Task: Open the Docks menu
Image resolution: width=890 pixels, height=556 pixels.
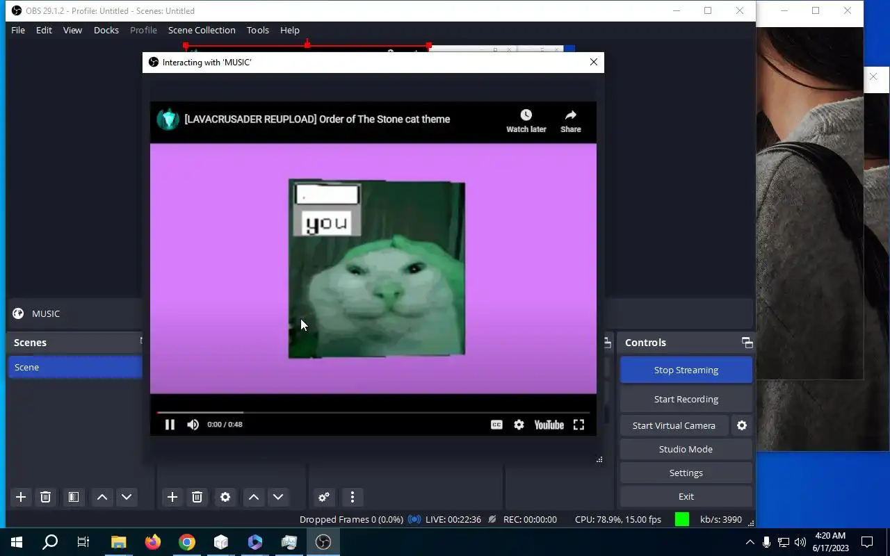Action: click(106, 30)
